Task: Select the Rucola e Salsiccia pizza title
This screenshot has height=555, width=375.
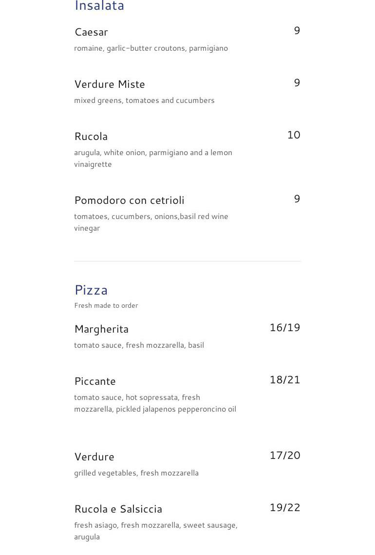Action: pyautogui.click(x=118, y=509)
